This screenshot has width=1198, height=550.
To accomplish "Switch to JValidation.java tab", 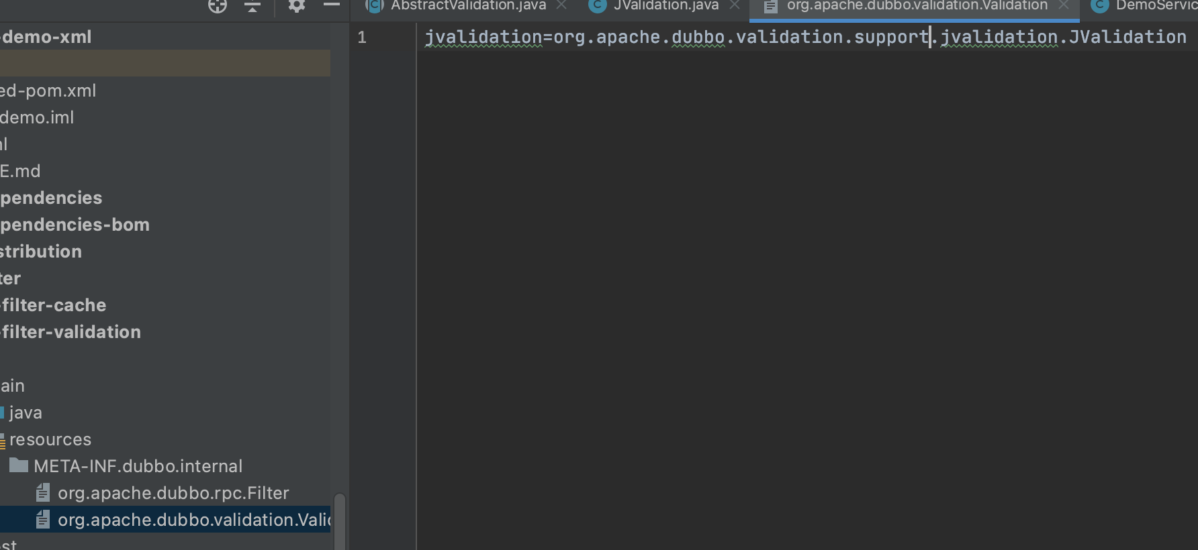I will (666, 5).
